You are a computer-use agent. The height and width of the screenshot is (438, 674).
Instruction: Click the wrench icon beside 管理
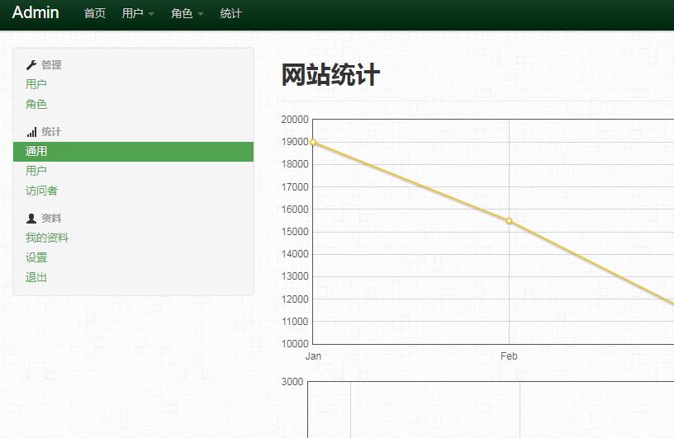coord(31,64)
